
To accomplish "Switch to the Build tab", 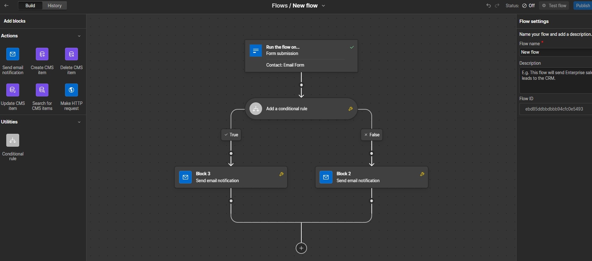I will click(30, 6).
